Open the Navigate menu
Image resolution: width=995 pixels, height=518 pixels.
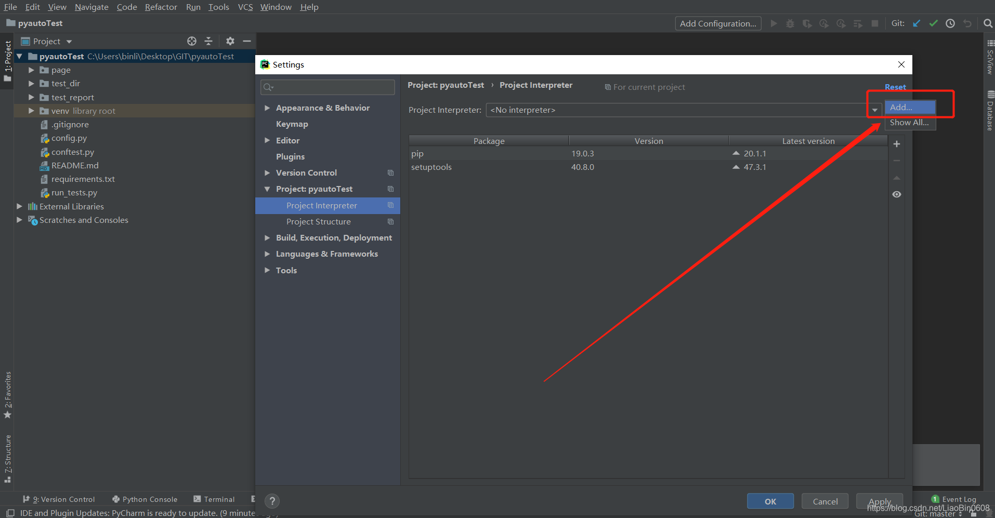[91, 7]
